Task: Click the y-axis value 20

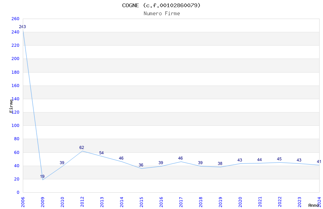Action: click(x=17, y=179)
